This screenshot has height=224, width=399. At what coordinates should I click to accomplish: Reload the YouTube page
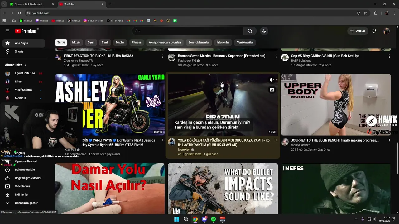click(x=19, y=13)
